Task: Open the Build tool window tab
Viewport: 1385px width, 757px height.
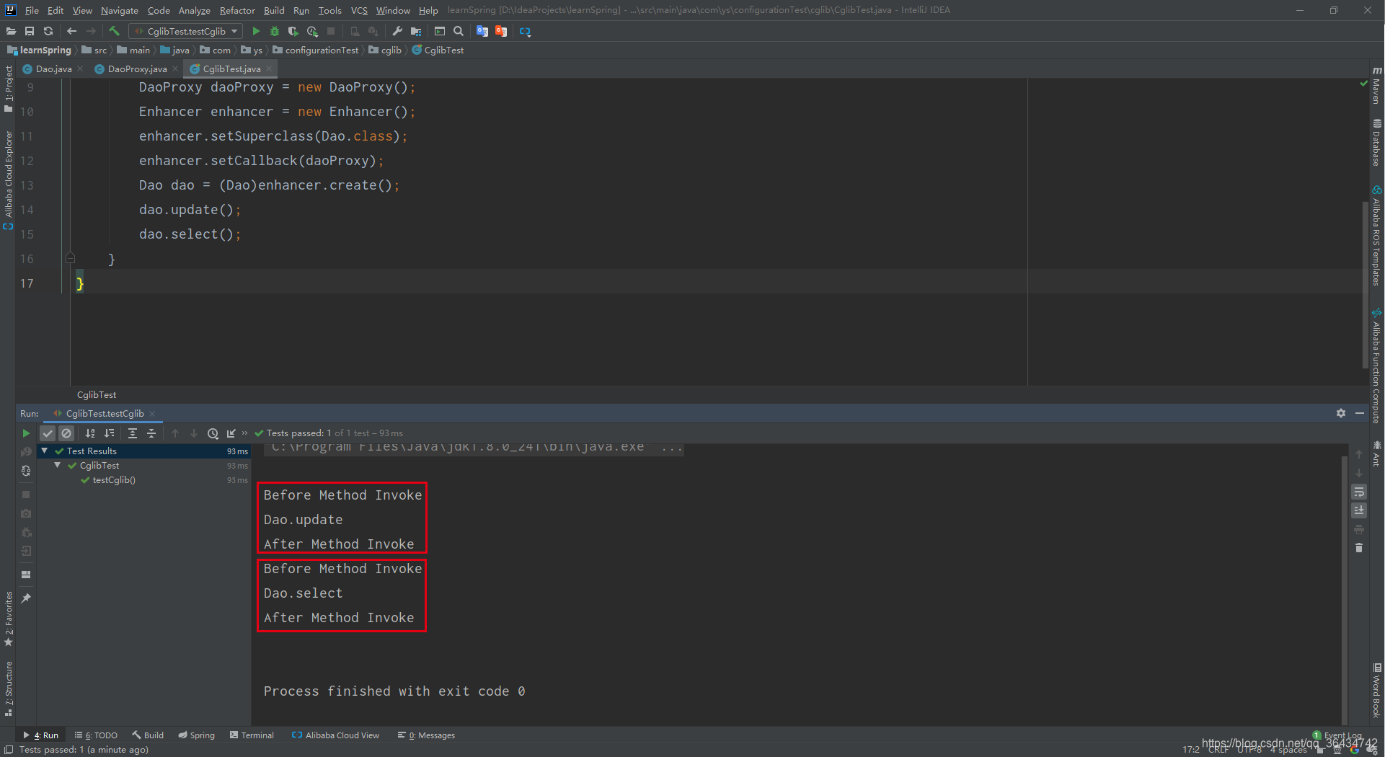Action: [x=148, y=735]
